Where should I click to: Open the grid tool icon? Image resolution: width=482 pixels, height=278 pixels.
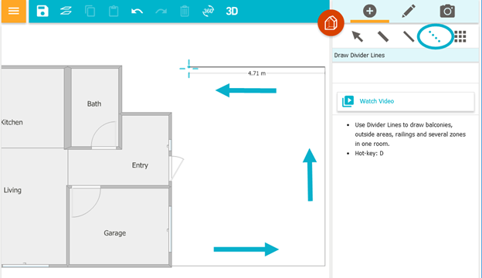pos(460,36)
